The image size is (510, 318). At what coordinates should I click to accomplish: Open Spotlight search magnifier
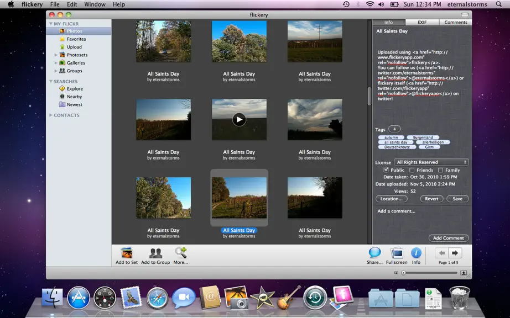(x=498, y=4)
